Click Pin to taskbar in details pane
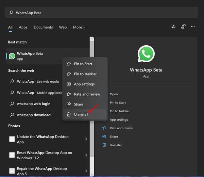 point(120,111)
